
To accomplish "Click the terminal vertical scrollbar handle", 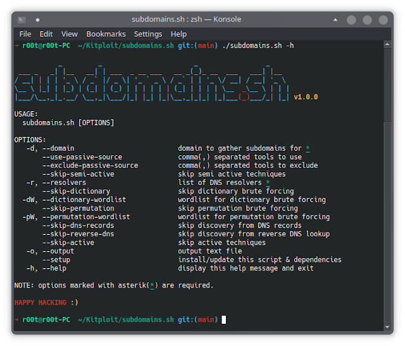I will tap(387, 222).
